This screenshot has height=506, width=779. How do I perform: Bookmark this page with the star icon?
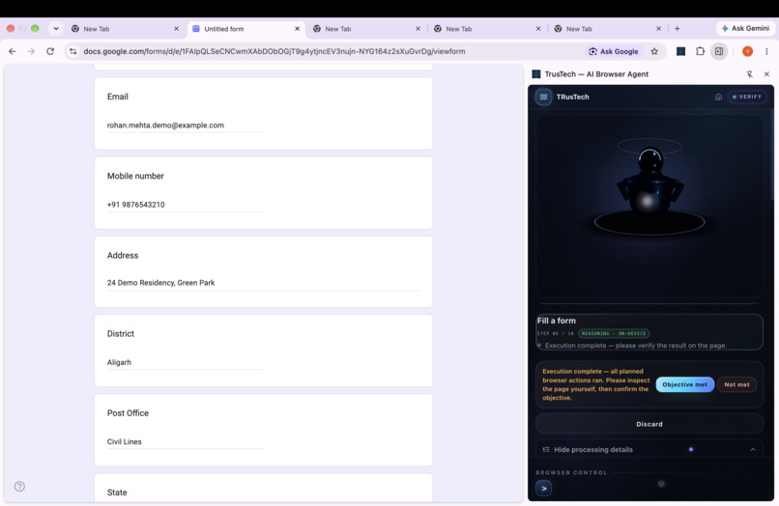(654, 51)
